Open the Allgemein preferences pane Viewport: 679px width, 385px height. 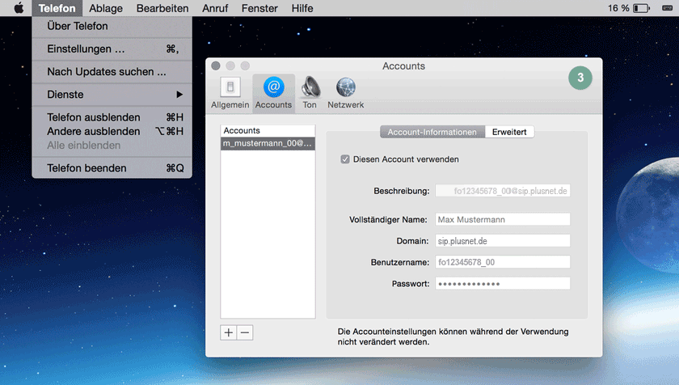[x=230, y=93]
